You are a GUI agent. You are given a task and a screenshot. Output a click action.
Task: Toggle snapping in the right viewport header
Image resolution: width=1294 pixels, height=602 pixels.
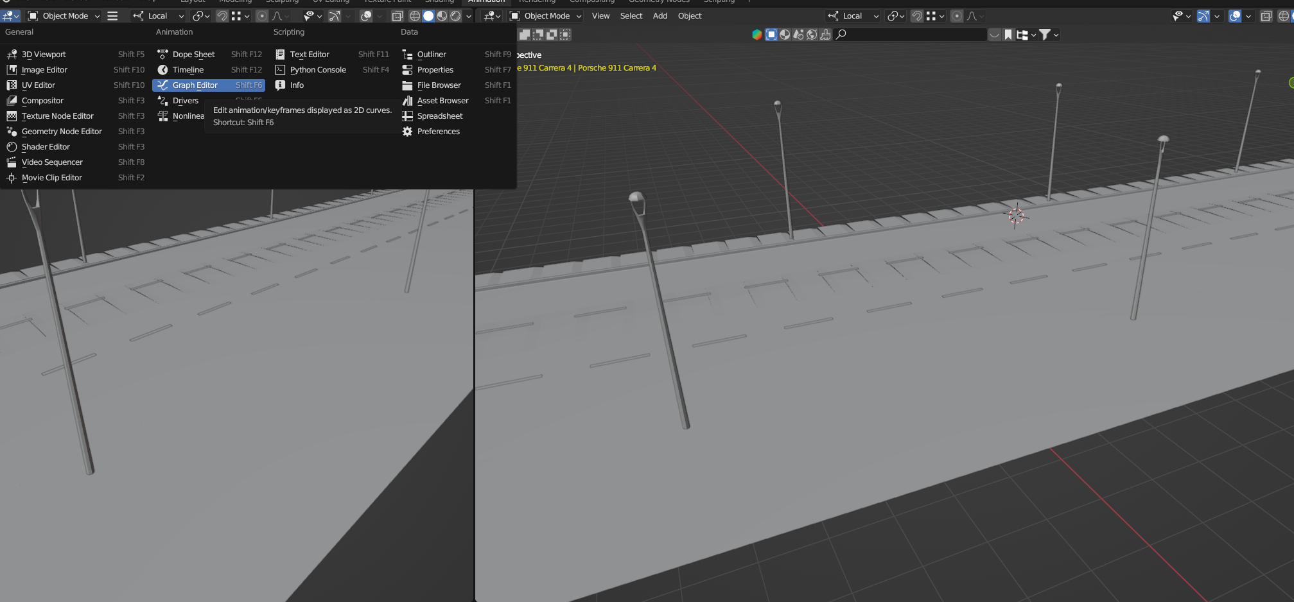(x=917, y=16)
